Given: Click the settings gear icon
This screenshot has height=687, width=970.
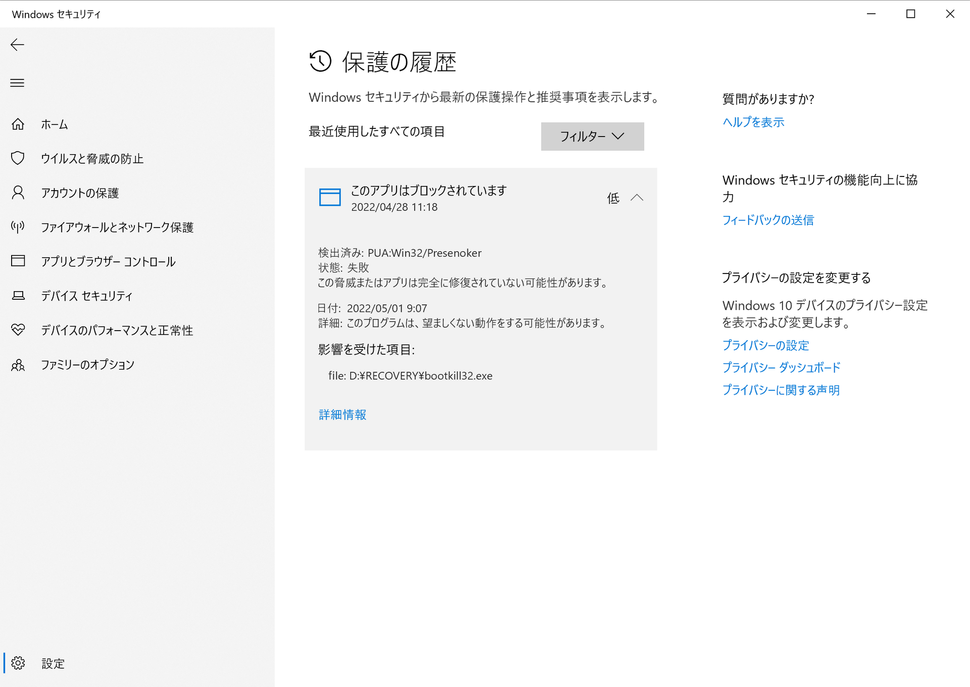Looking at the screenshot, I should pyautogui.click(x=18, y=663).
